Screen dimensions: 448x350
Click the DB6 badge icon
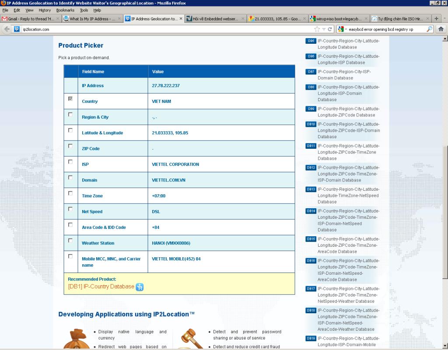point(311,56)
